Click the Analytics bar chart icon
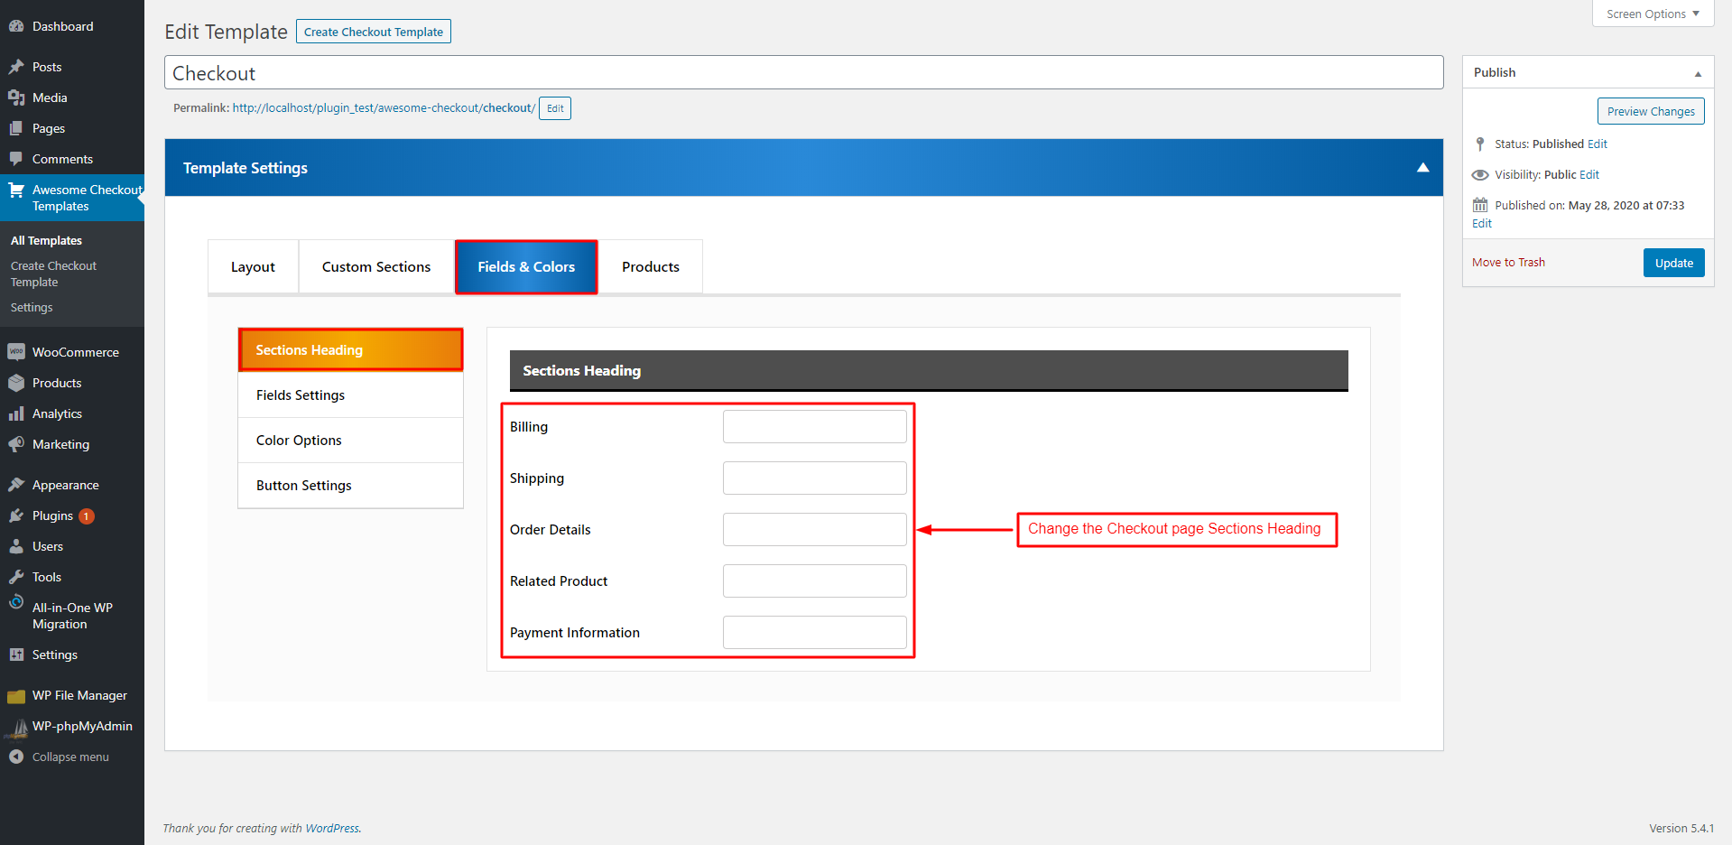This screenshot has height=845, width=1732. pos(16,413)
